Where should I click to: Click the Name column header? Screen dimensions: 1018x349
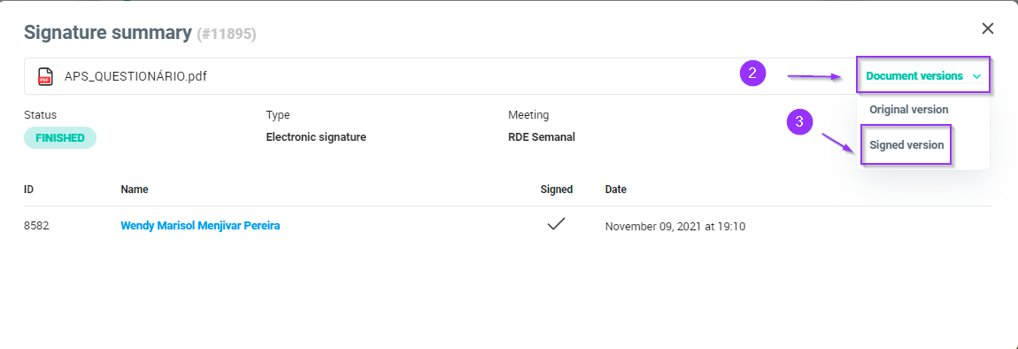click(135, 190)
